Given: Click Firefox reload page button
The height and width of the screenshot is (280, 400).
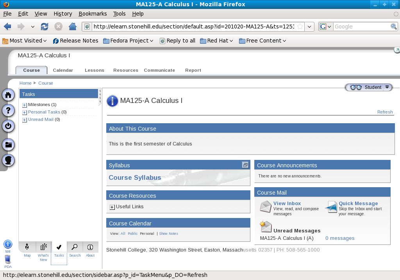Looking at the screenshot, I should click(45, 27).
